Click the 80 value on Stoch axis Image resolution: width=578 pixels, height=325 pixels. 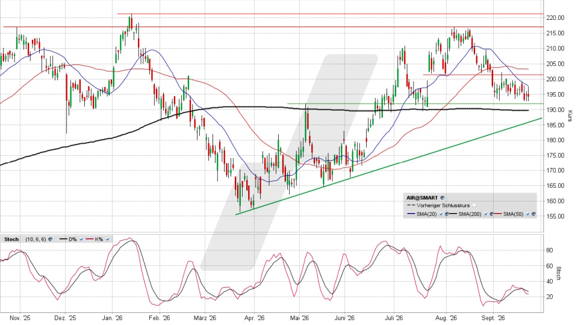pos(550,250)
